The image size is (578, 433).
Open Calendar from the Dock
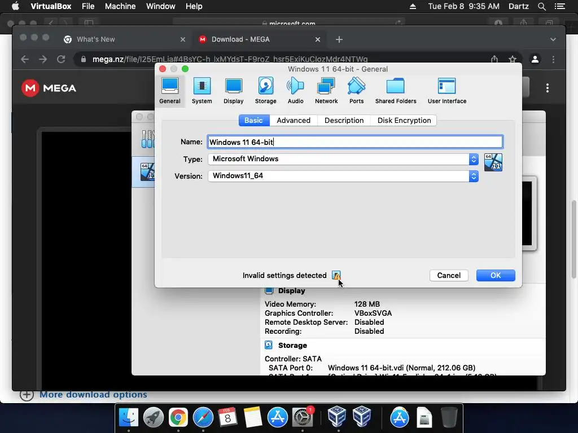click(x=228, y=417)
